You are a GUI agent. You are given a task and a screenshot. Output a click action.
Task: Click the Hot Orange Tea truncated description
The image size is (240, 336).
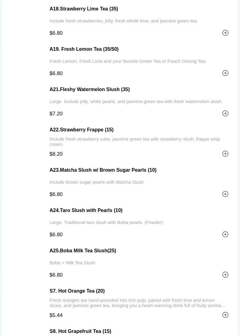tap(137, 303)
